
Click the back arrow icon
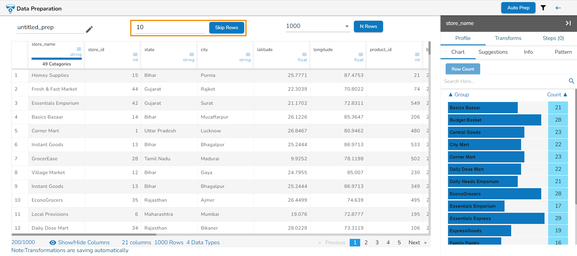pyautogui.click(x=558, y=8)
